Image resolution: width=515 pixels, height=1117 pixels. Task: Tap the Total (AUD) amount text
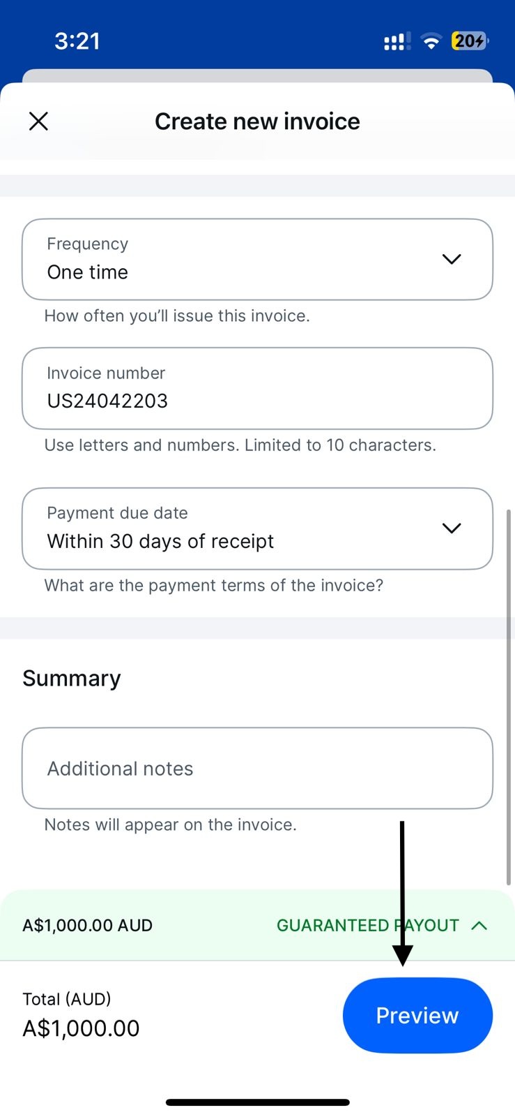[81, 1028]
